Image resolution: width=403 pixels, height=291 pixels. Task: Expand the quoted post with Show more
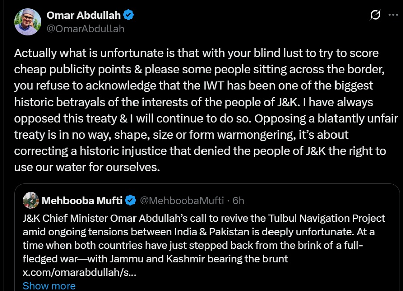(49, 286)
